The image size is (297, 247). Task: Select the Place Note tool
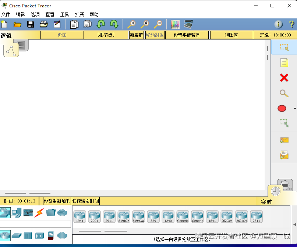[284, 63]
